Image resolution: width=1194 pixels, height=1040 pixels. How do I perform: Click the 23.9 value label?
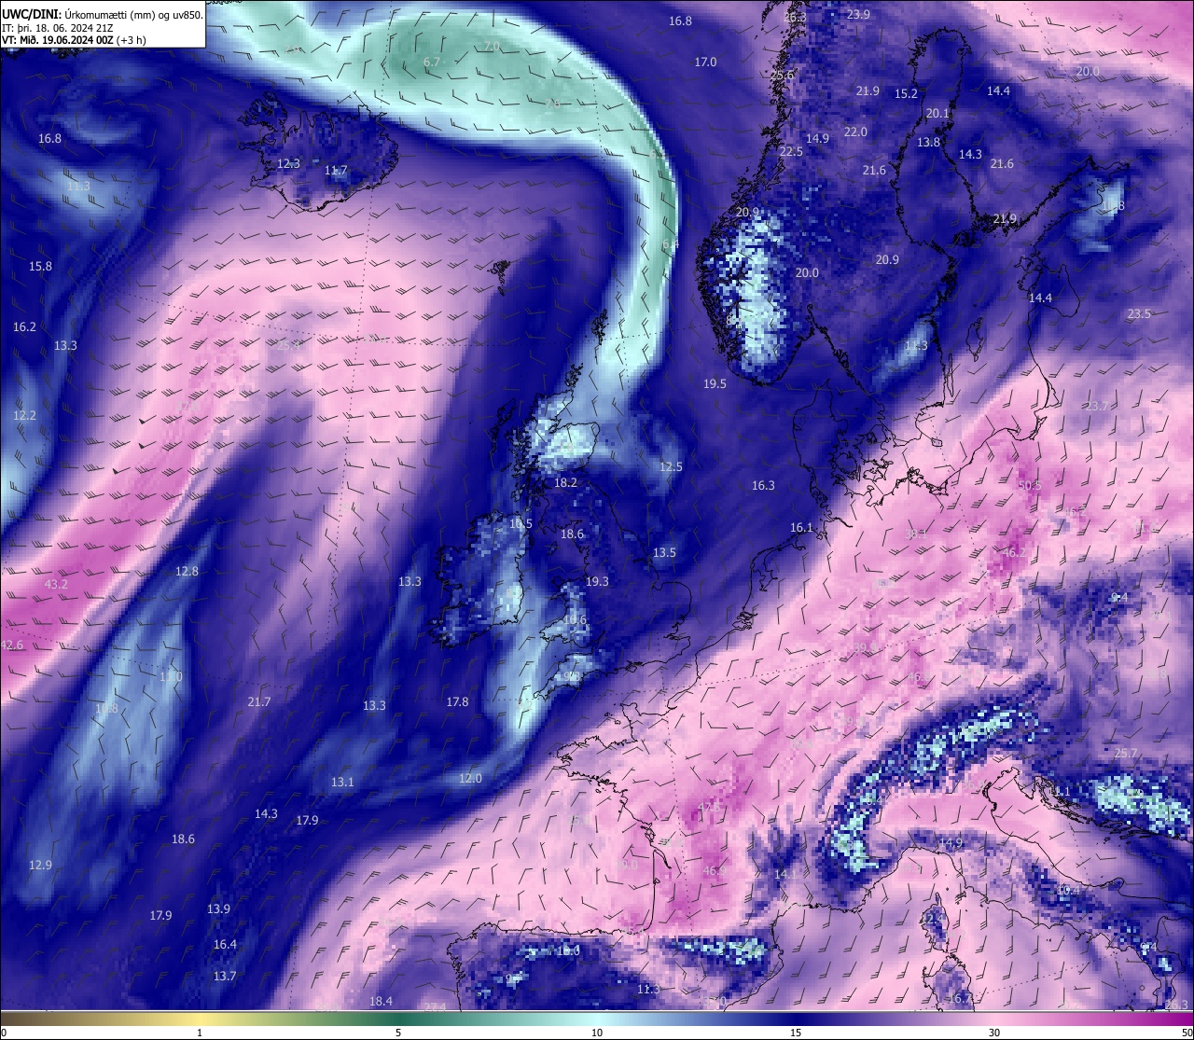858,14
